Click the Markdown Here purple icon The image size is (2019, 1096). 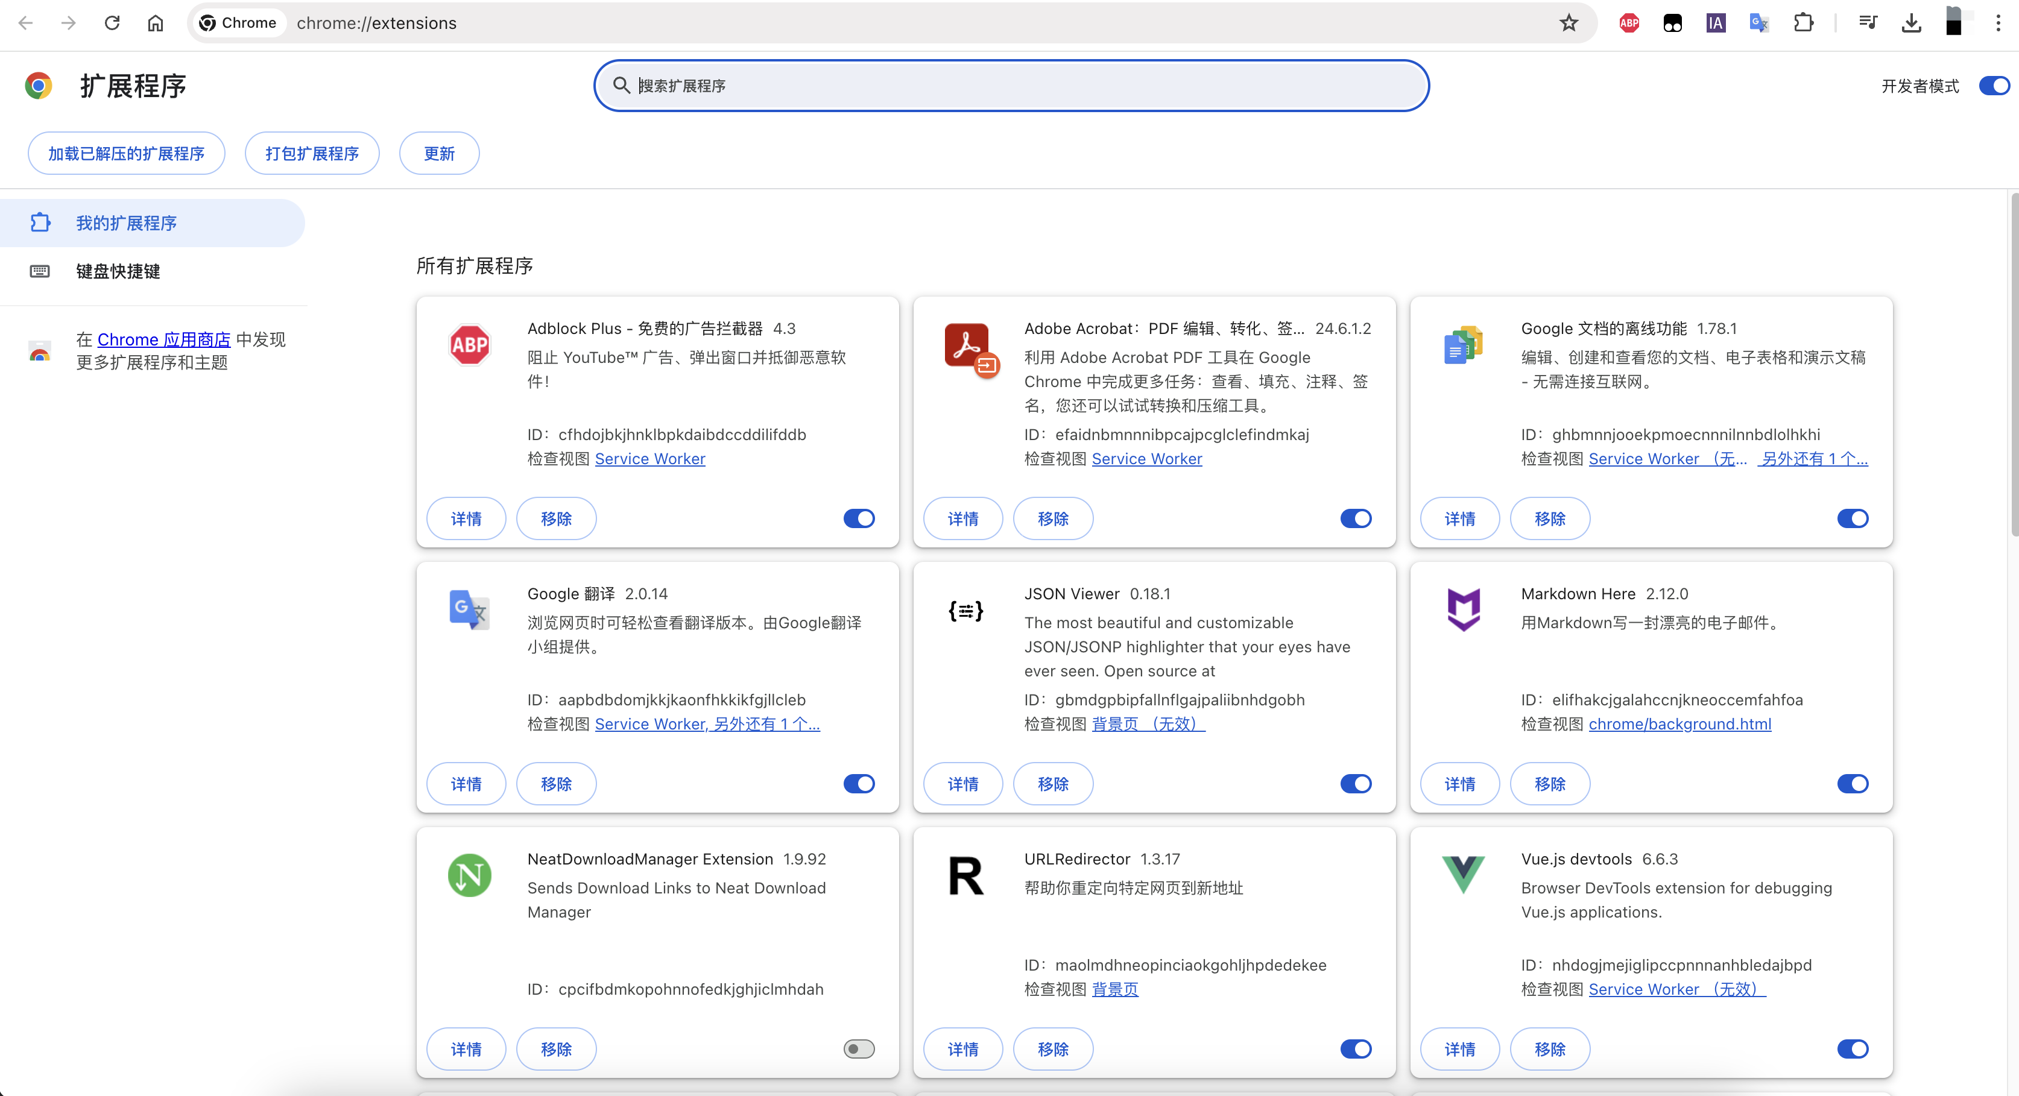click(x=1464, y=609)
